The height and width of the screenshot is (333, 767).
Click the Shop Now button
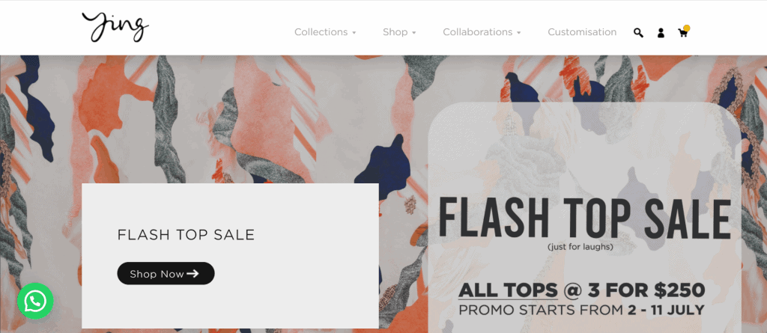(166, 273)
